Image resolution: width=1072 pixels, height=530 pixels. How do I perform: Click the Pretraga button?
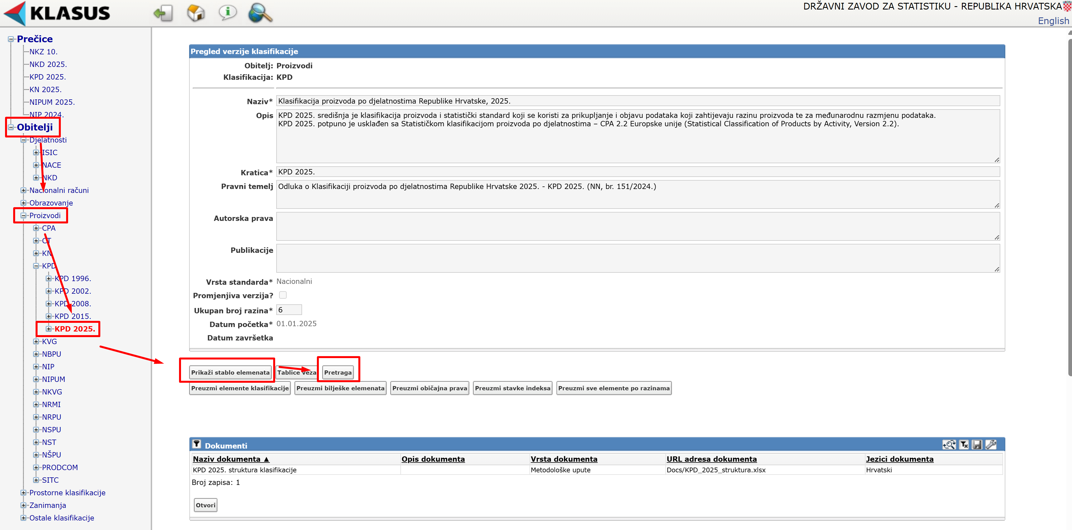click(x=338, y=372)
